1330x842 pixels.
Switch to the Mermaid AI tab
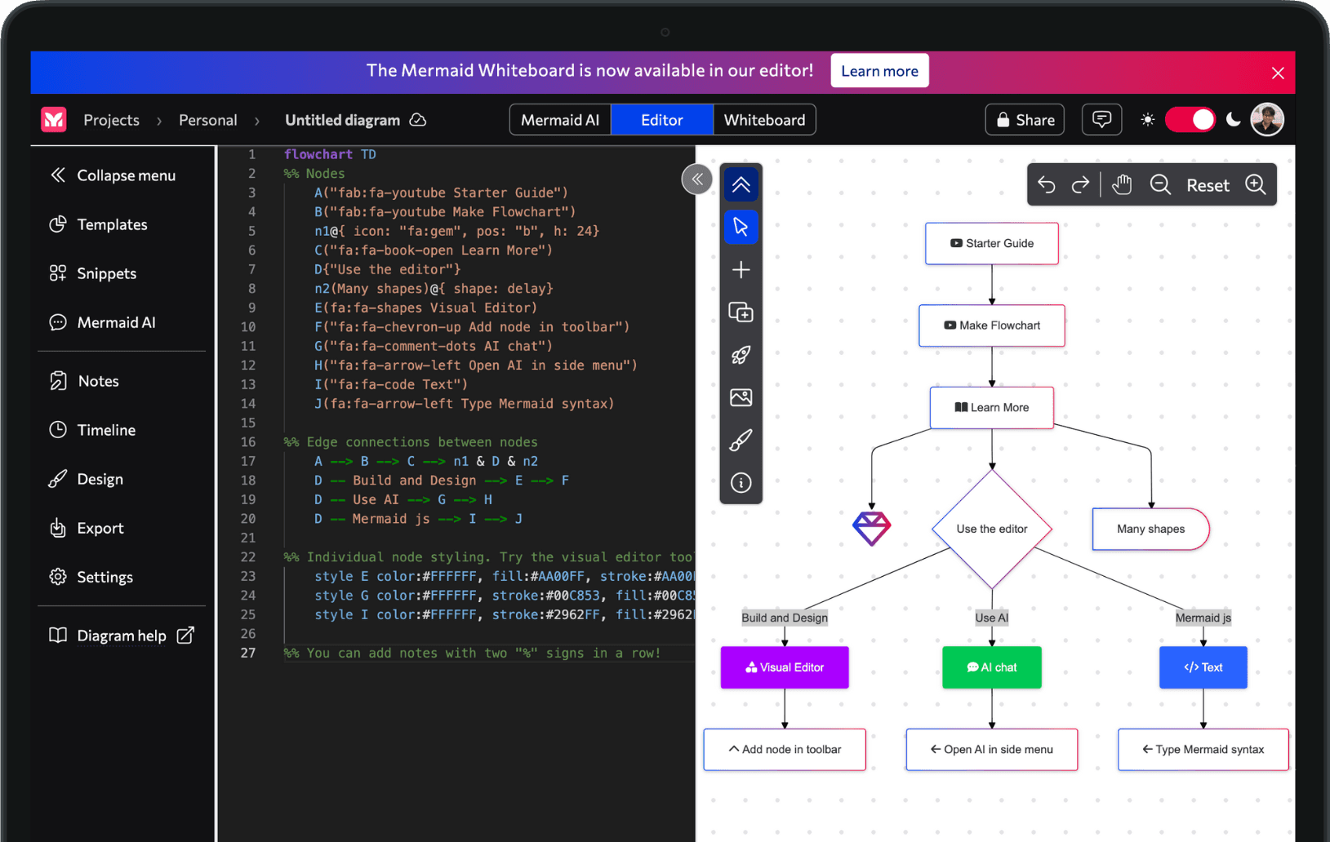pyautogui.click(x=560, y=120)
